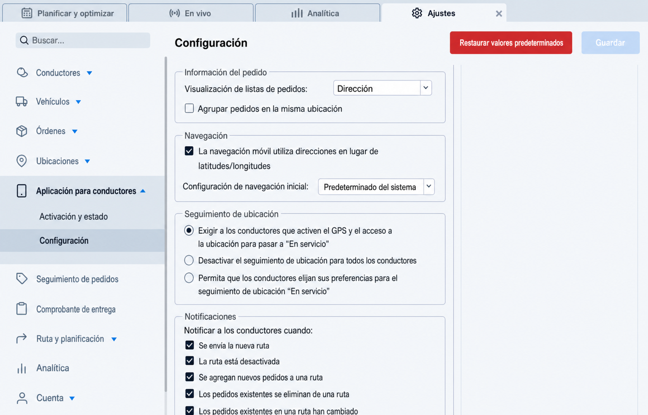Open Comprobante de entrega settings
Screen dimensions: 648x415
[76, 309]
